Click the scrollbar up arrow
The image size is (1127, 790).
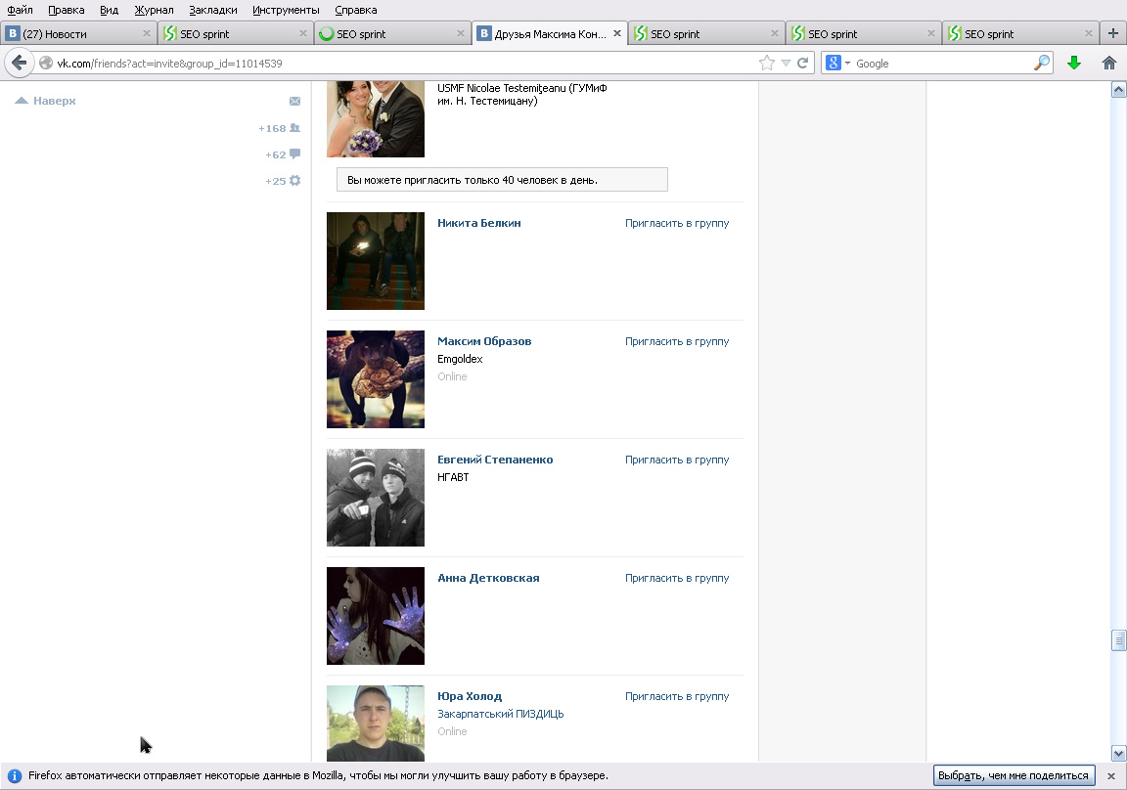pos(1118,89)
